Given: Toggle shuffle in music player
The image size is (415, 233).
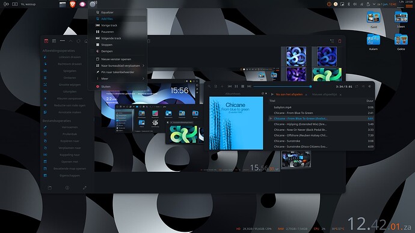Looking at the screenshot, I should tap(363, 86).
